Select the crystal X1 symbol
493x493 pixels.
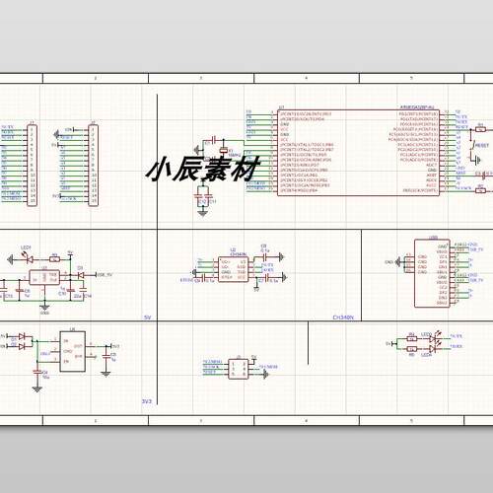(x=224, y=150)
